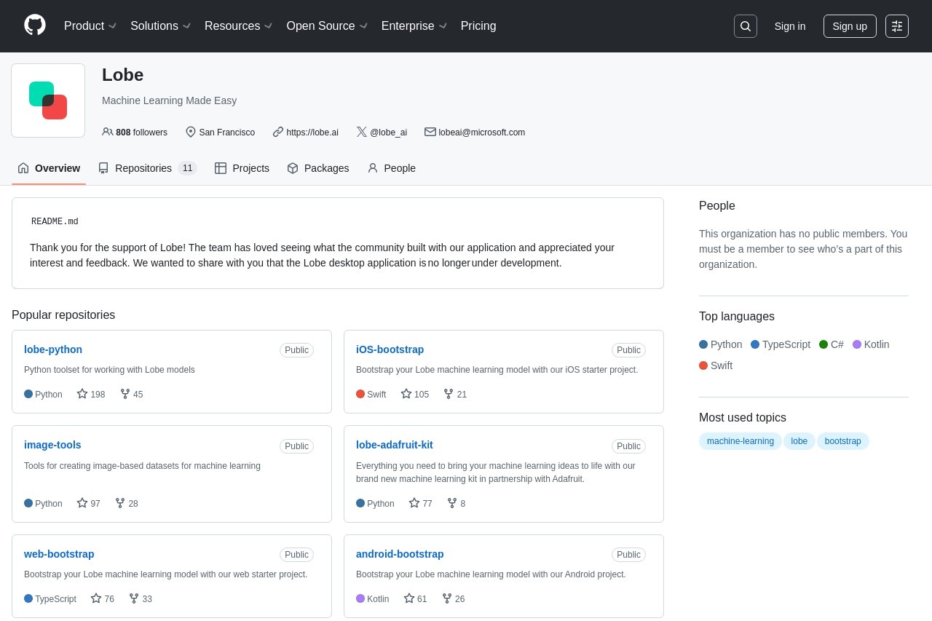Open the https://lobe.ai website link
Image resolution: width=932 pixels, height=621 pixels.
(x=312, y=132)
